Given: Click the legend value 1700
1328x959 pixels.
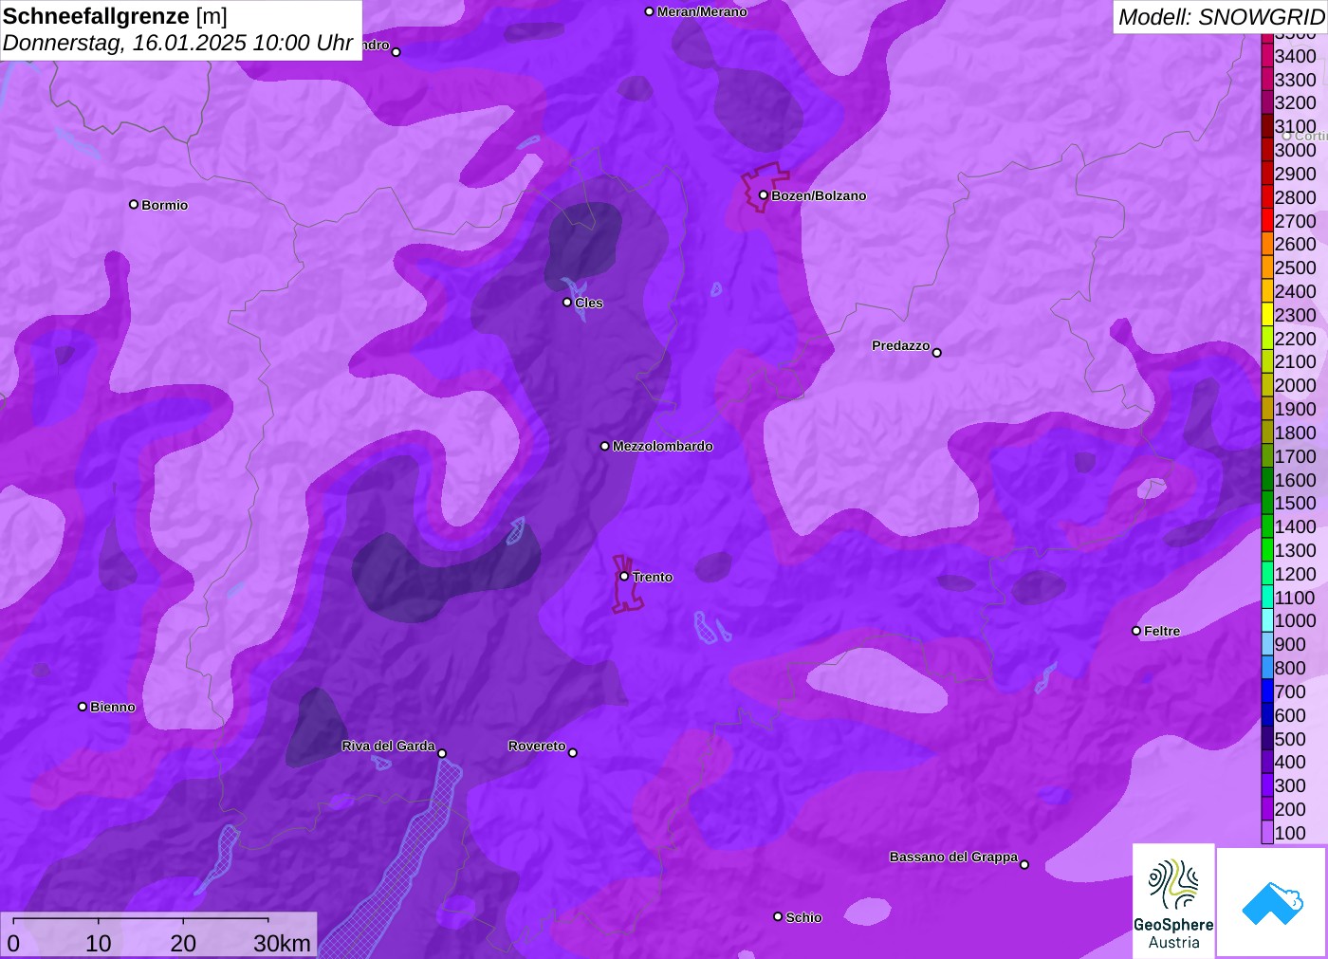Looking at the screenshot, I should click(x=1295, y=456).
